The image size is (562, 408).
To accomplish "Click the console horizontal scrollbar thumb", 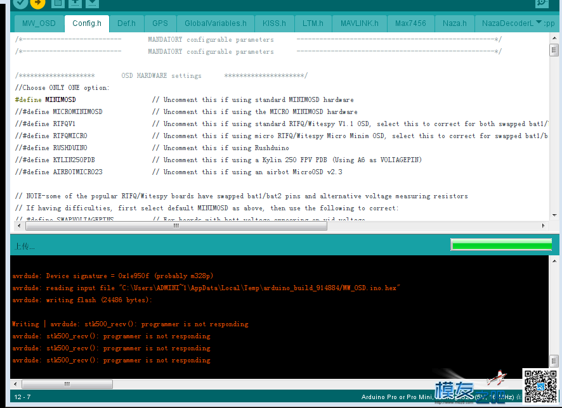I will point(67,384).
